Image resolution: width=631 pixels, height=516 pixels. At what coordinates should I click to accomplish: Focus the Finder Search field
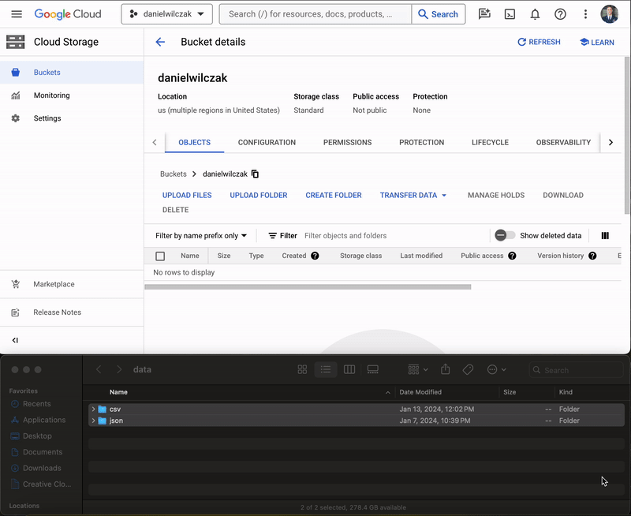[577, 370]
